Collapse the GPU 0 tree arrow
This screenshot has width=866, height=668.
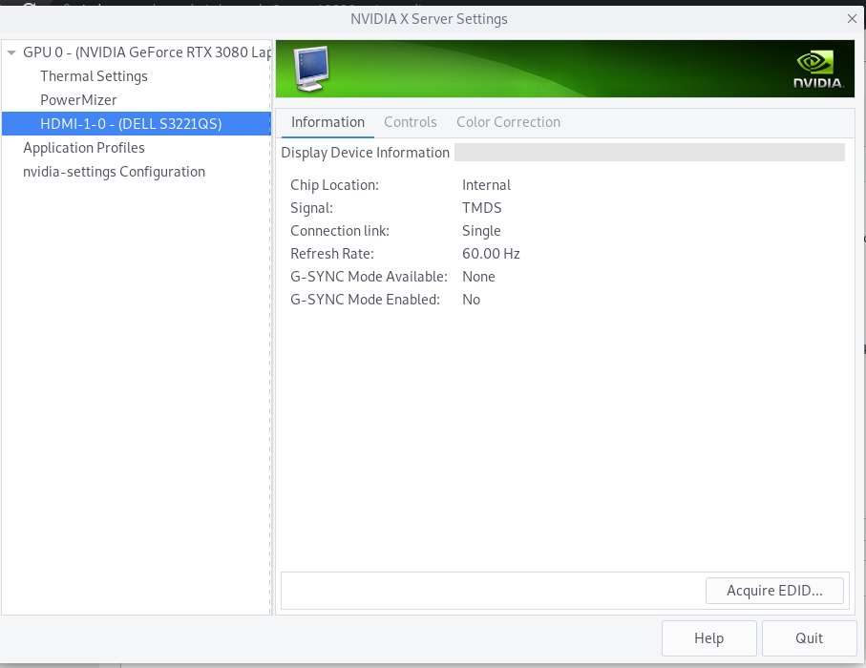[x=11, y=52]
